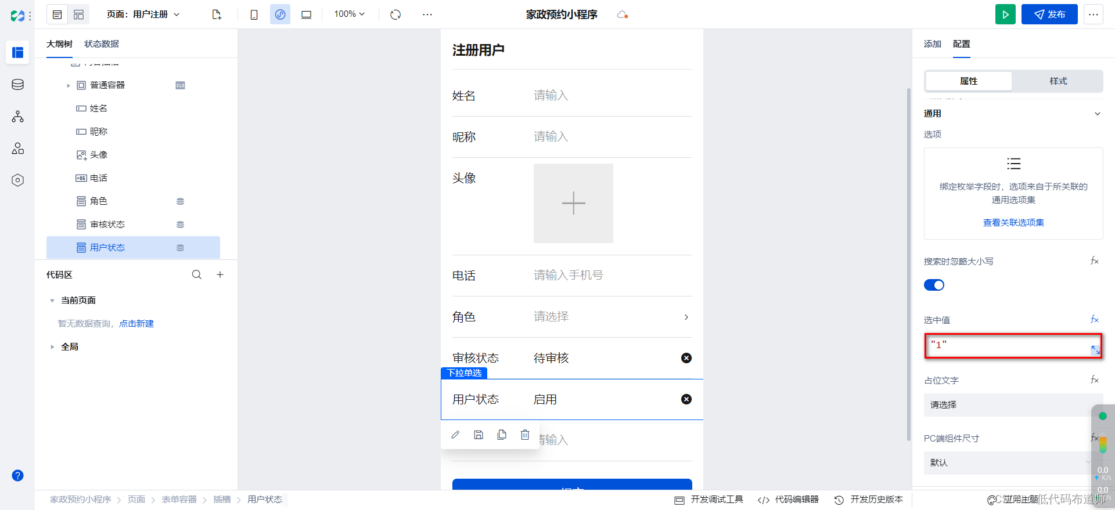This screenshot has width=1115, height=510.
Task: Click the 姓名 input field in form
Action: 613,96
